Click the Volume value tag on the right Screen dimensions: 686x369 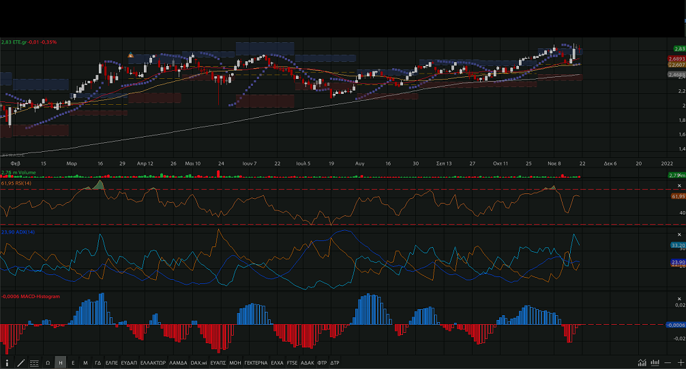(676, 175)
